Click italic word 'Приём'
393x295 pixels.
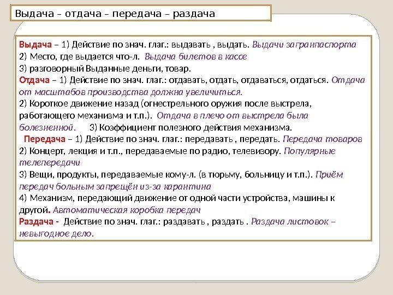point(329,175)
